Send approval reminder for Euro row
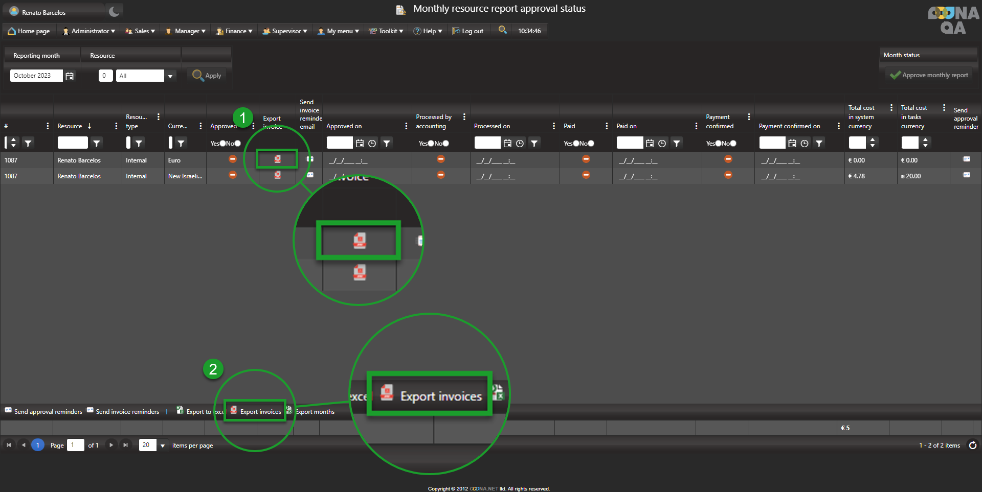 coord(966,159)
